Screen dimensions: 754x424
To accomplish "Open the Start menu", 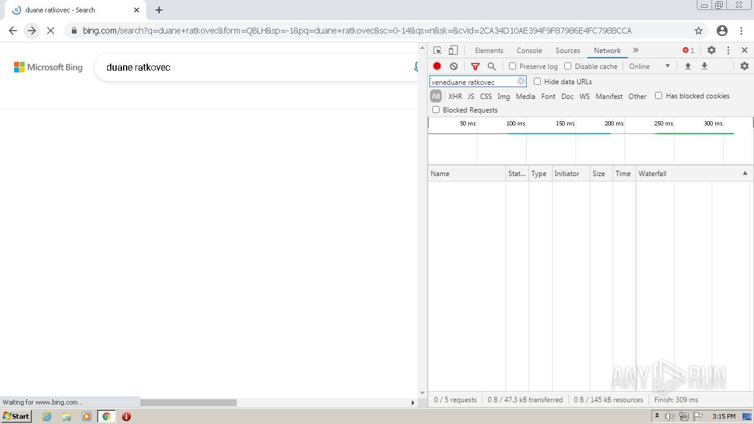I will [x=16, y=416].
